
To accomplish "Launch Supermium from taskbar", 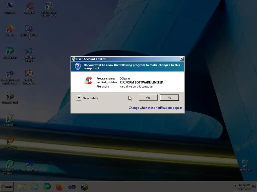I will coord(47,187).
